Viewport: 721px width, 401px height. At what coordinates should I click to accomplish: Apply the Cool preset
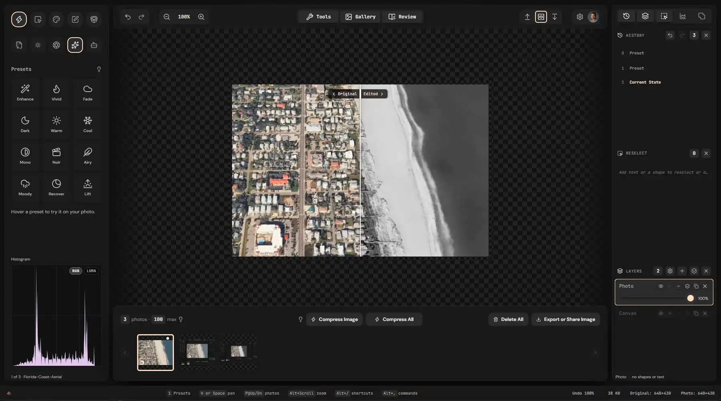[x=88, y=124]
